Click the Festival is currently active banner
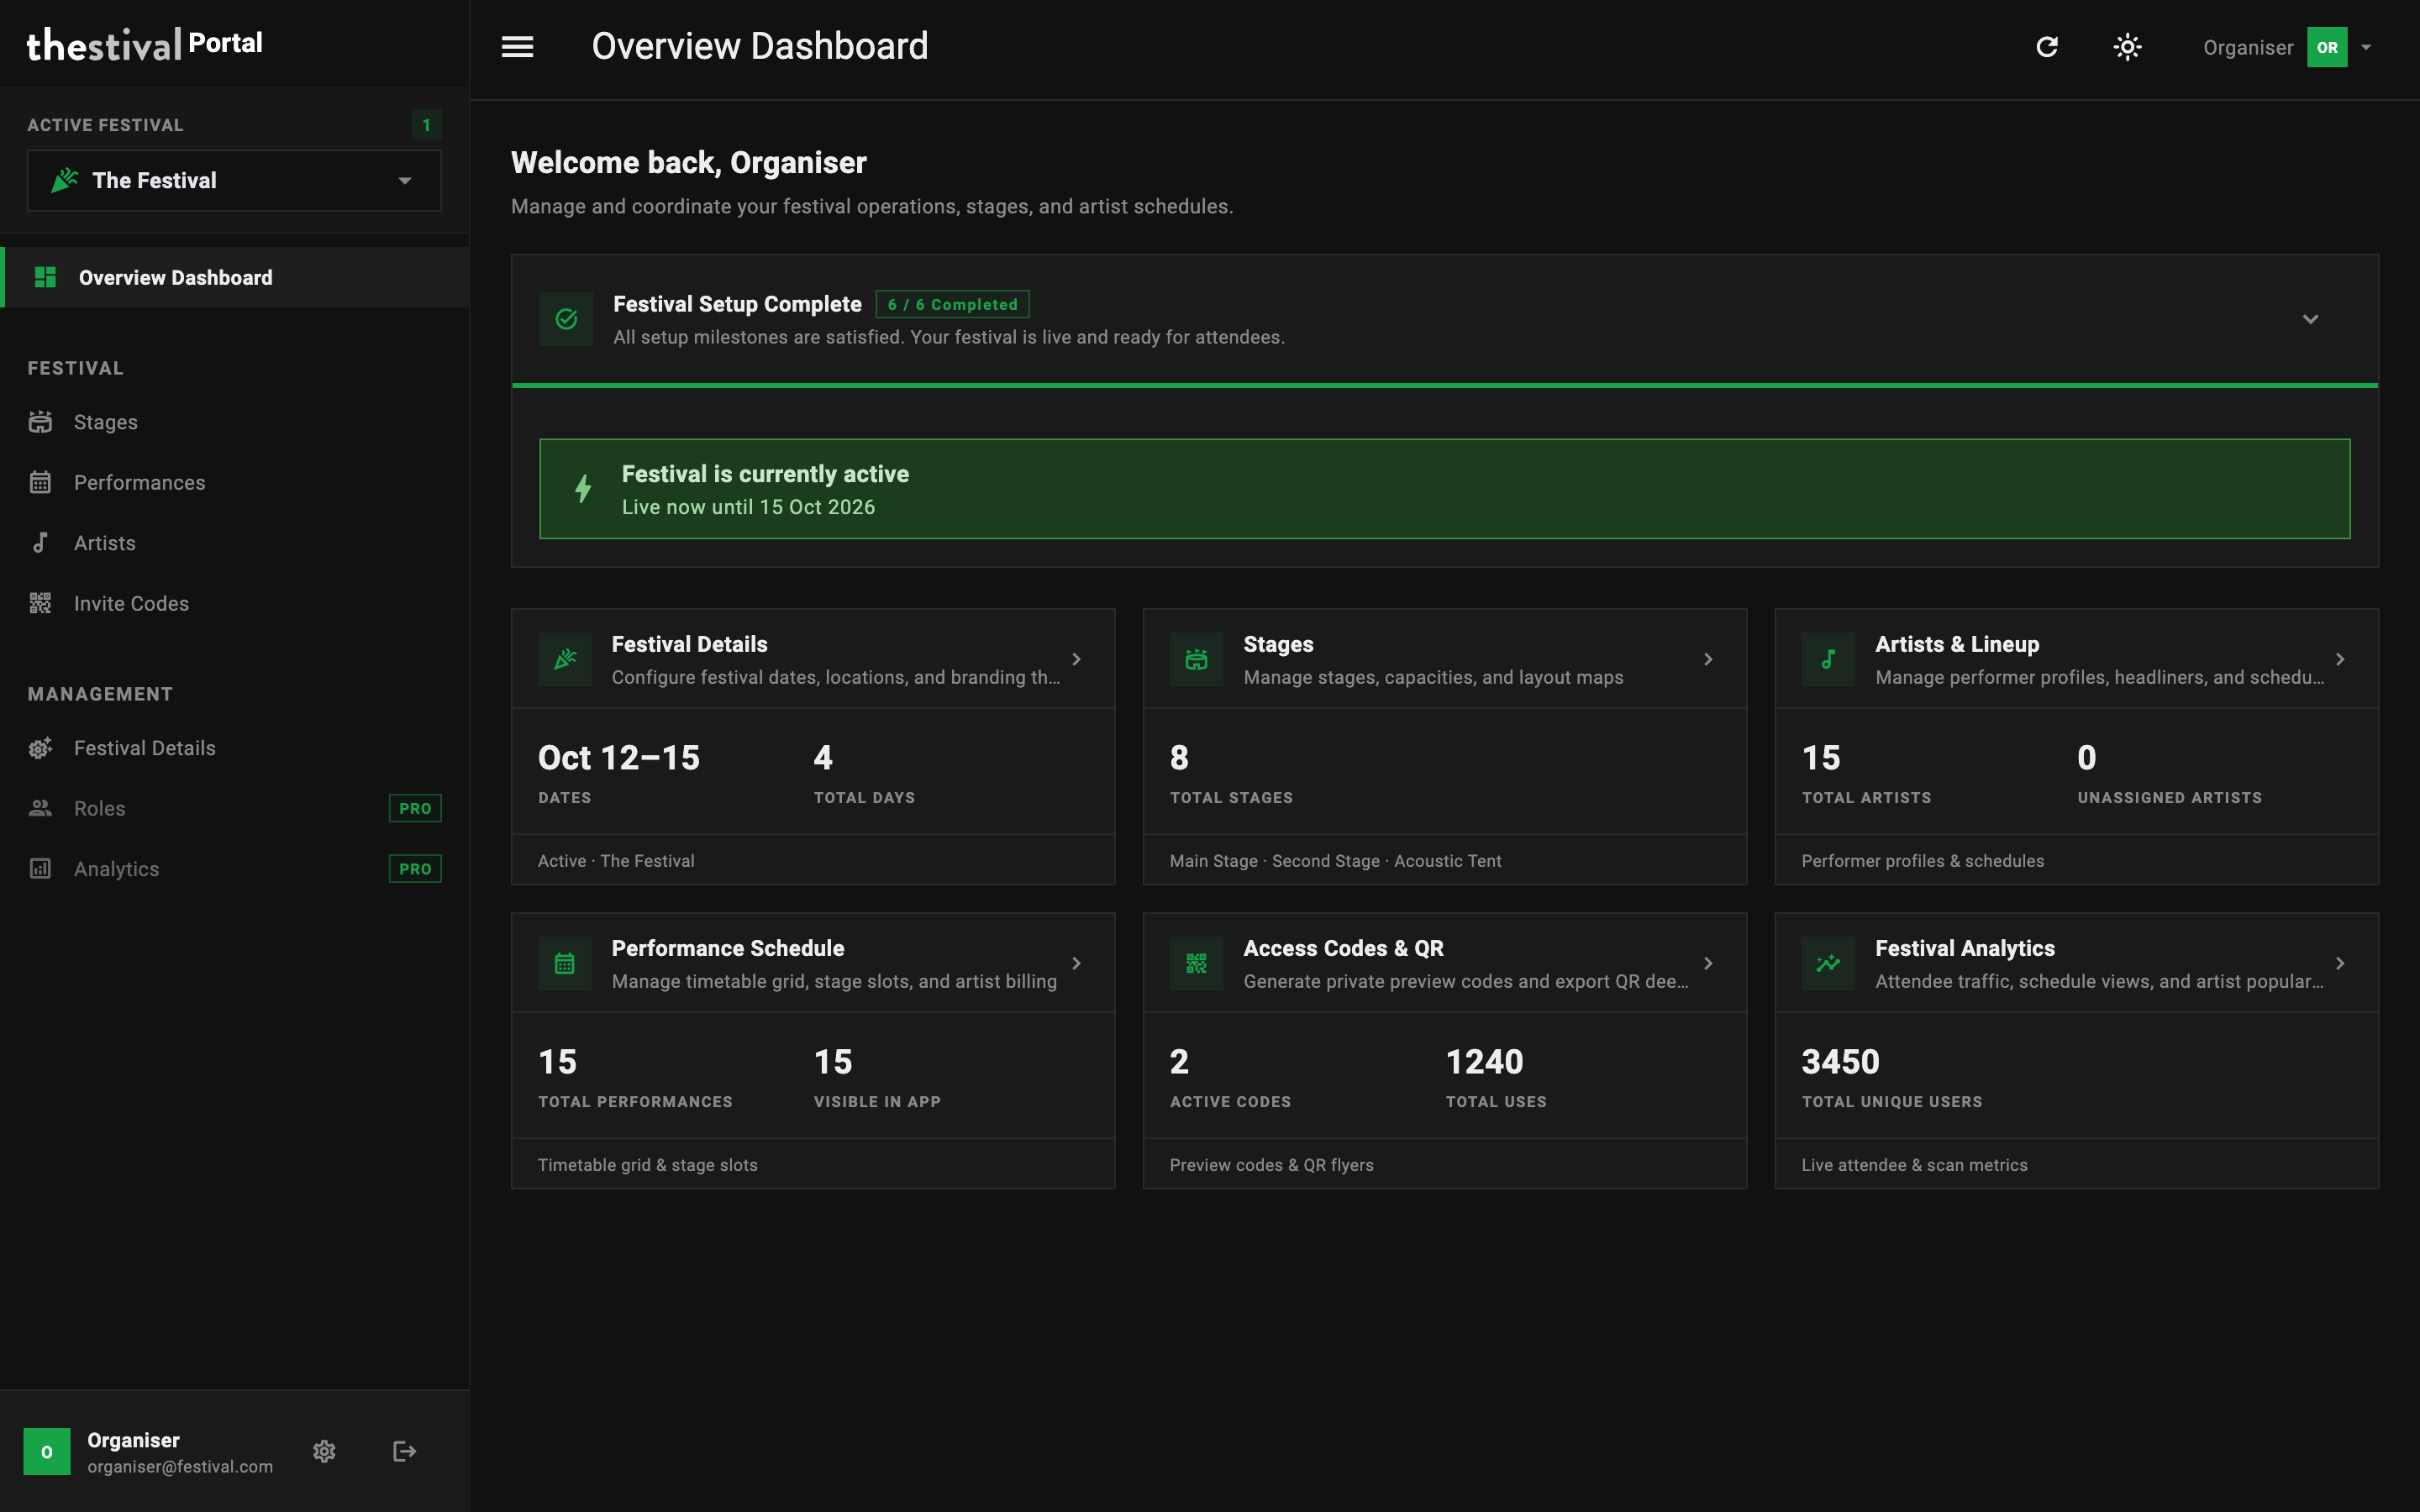The width and height of the screenshot is (2420, 1512). click(1444, 489)
